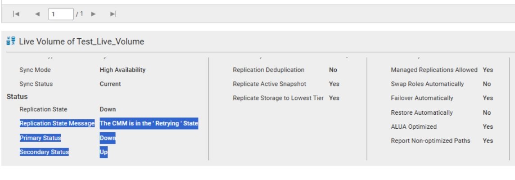
Task: Select the Secondary Status label
Action: [x=44, y=152]
